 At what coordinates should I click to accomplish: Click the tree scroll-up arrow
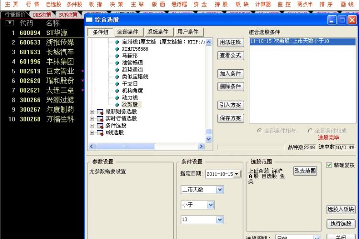pos(209,42)
